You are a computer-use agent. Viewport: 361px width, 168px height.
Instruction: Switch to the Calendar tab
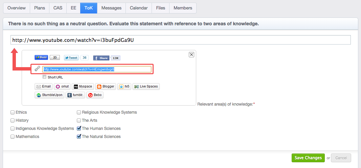[139, 8]
